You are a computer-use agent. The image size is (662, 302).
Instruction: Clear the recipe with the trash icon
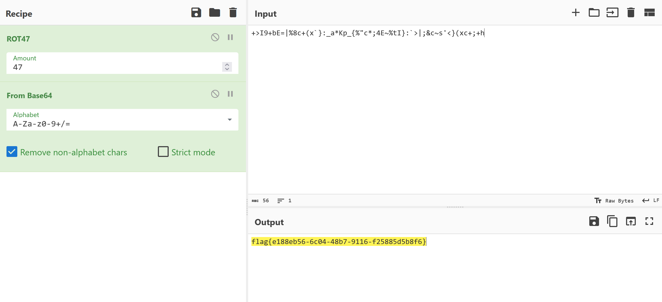click(233, 13)
